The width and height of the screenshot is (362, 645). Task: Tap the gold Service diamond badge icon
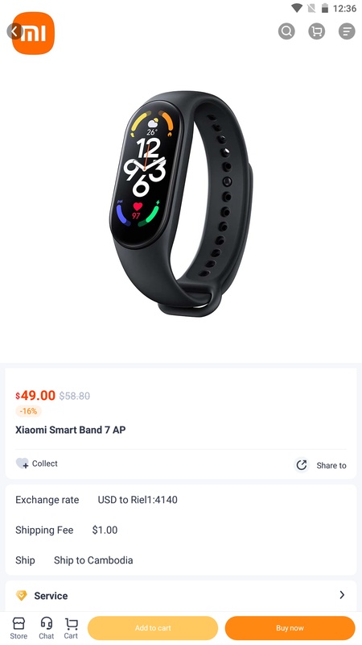[22, 596]
